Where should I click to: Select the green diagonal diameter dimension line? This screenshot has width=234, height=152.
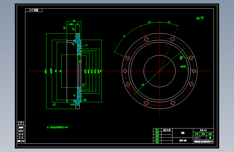tap(160, 71)
